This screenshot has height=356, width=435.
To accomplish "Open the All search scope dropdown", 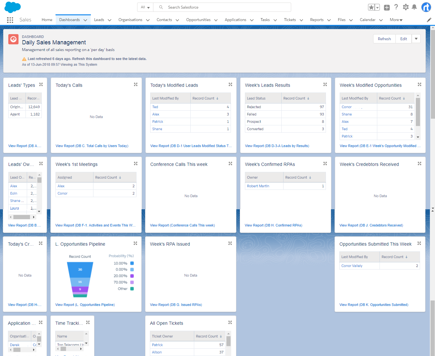I will 145,7.
